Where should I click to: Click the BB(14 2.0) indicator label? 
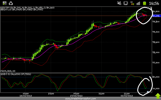[x=22, y=9]
